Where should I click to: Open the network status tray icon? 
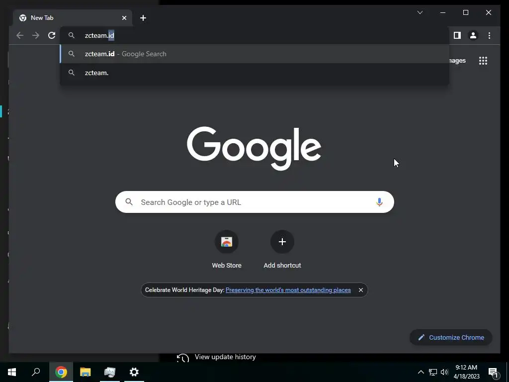pos(433,372)
